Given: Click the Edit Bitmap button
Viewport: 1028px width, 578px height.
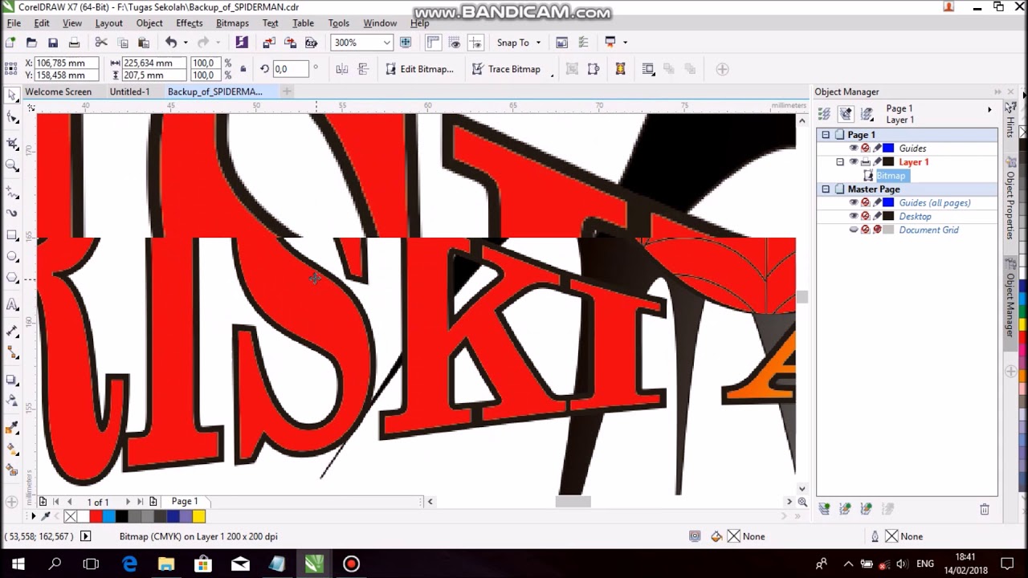Looking at the screenshot, I should (x=419, y=69).
